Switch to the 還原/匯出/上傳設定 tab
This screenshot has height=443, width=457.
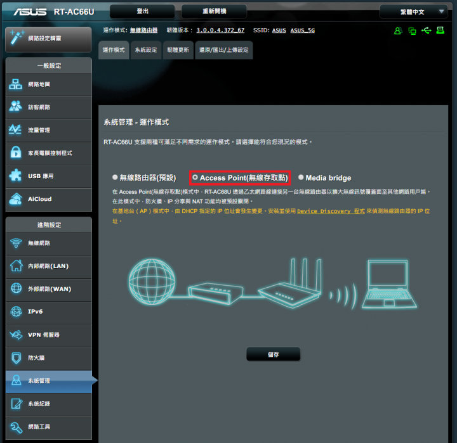pyautogui.click(x=224, y=50)
